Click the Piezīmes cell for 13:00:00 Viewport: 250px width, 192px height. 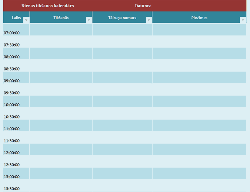[x=199, y=174]
